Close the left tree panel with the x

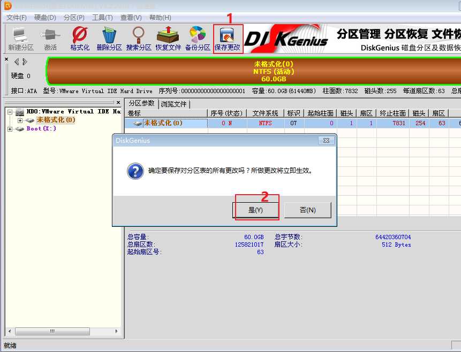coord(118,102)
